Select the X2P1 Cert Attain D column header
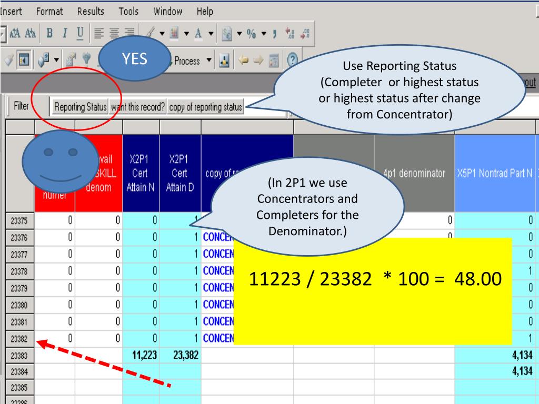 click(180, 173)
